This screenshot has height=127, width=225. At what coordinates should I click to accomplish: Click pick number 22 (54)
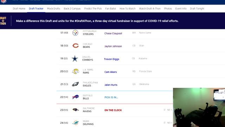tap(64, 97)
